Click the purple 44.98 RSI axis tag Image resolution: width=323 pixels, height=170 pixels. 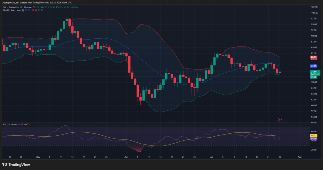click(x=314, y=139)
